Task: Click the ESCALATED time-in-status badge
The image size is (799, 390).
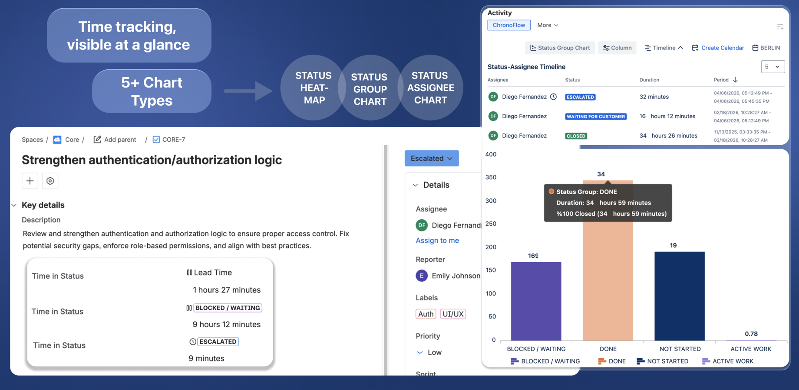Action: coord(218,342)
